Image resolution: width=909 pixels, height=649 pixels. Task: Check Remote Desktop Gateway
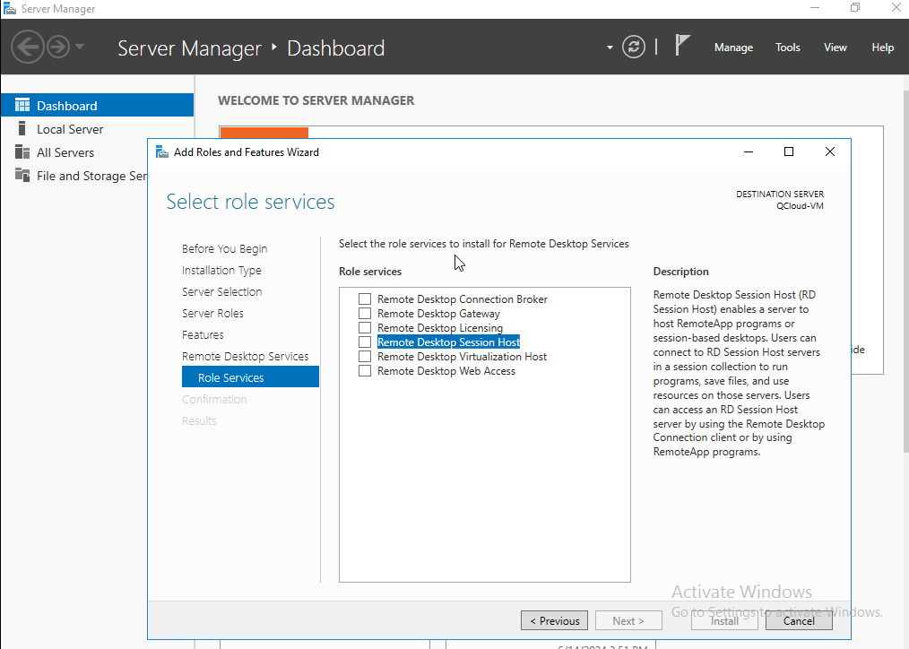365,314
